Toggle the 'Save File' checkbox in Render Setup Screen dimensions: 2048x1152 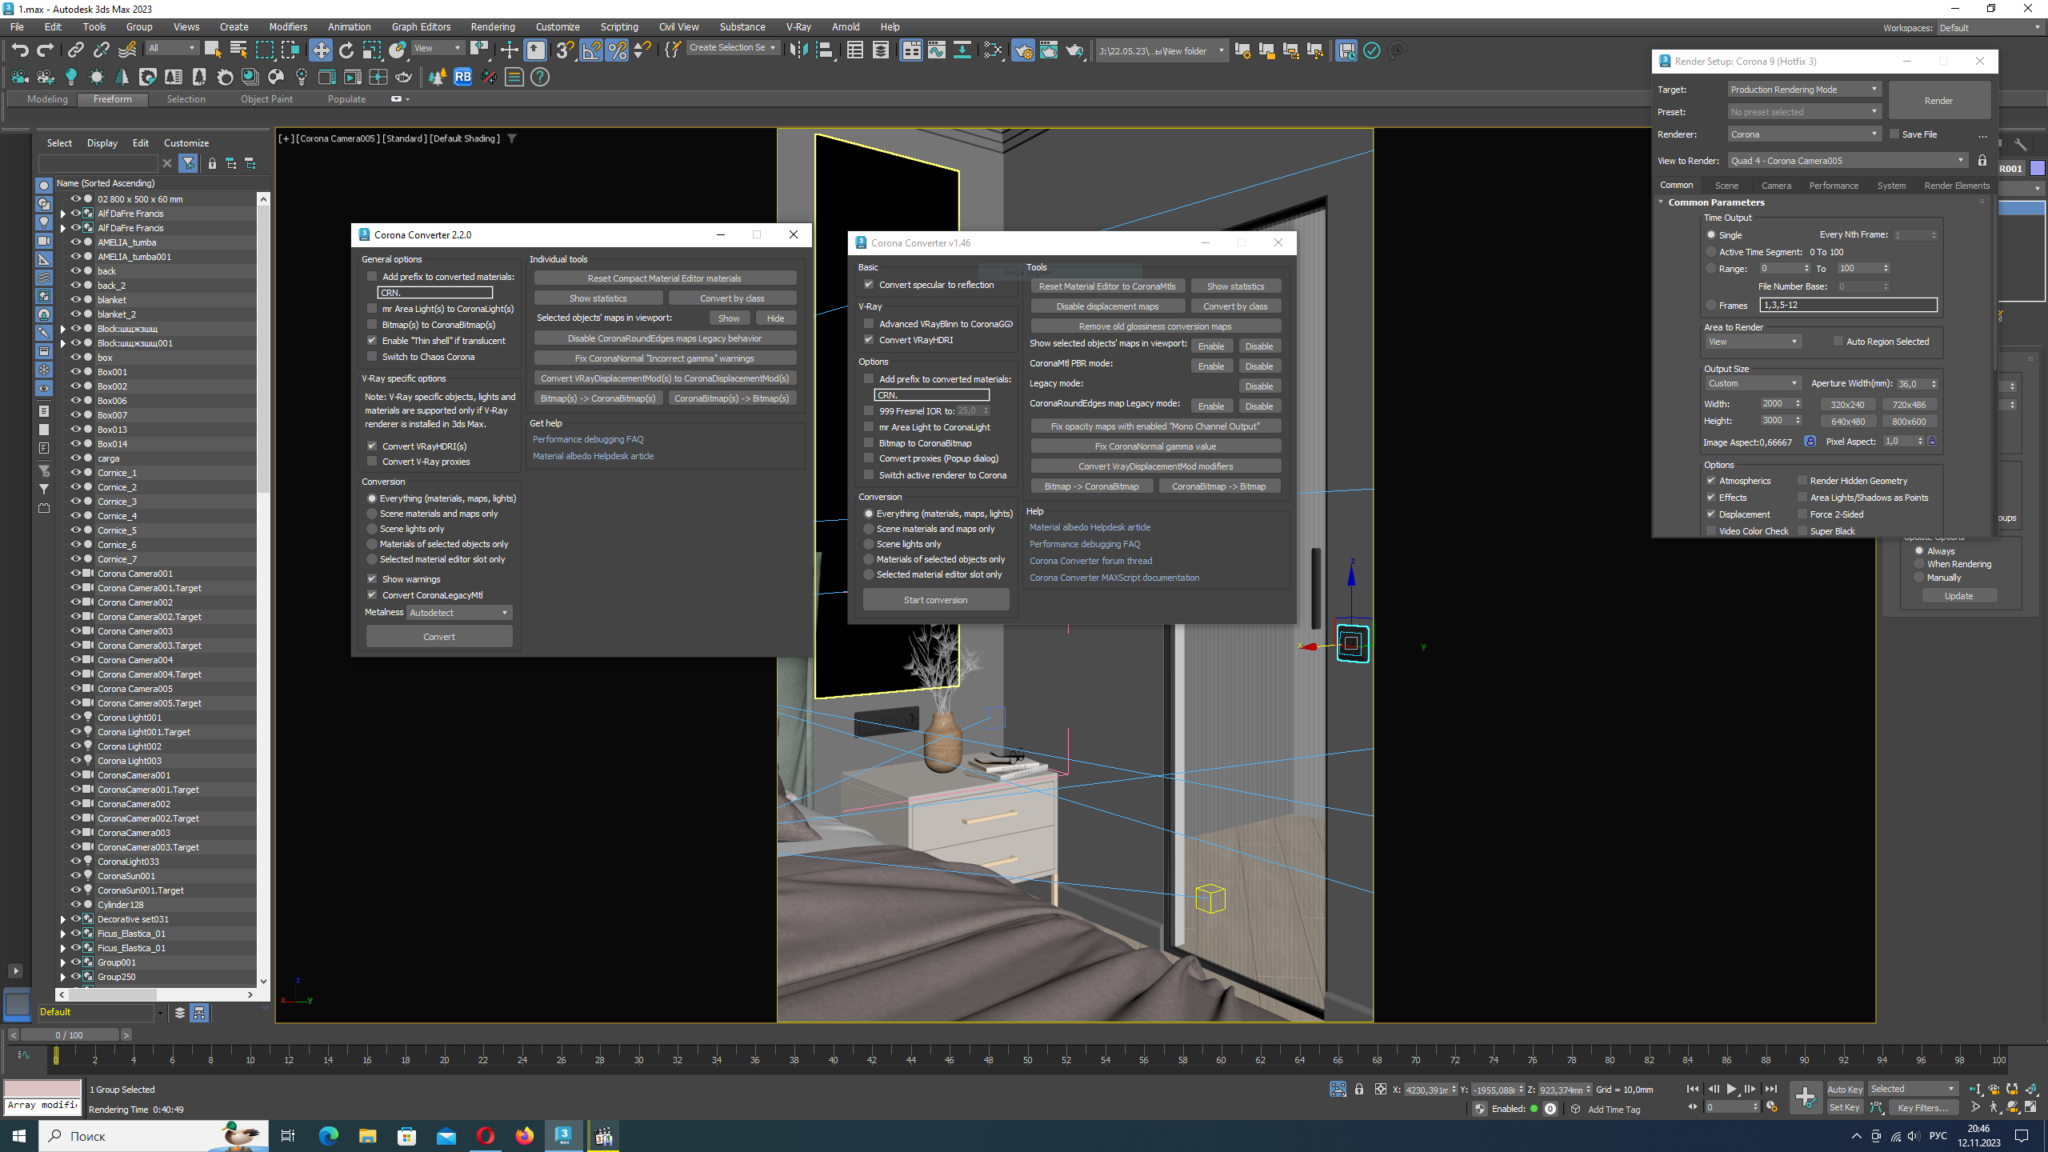pos(1894,134)
